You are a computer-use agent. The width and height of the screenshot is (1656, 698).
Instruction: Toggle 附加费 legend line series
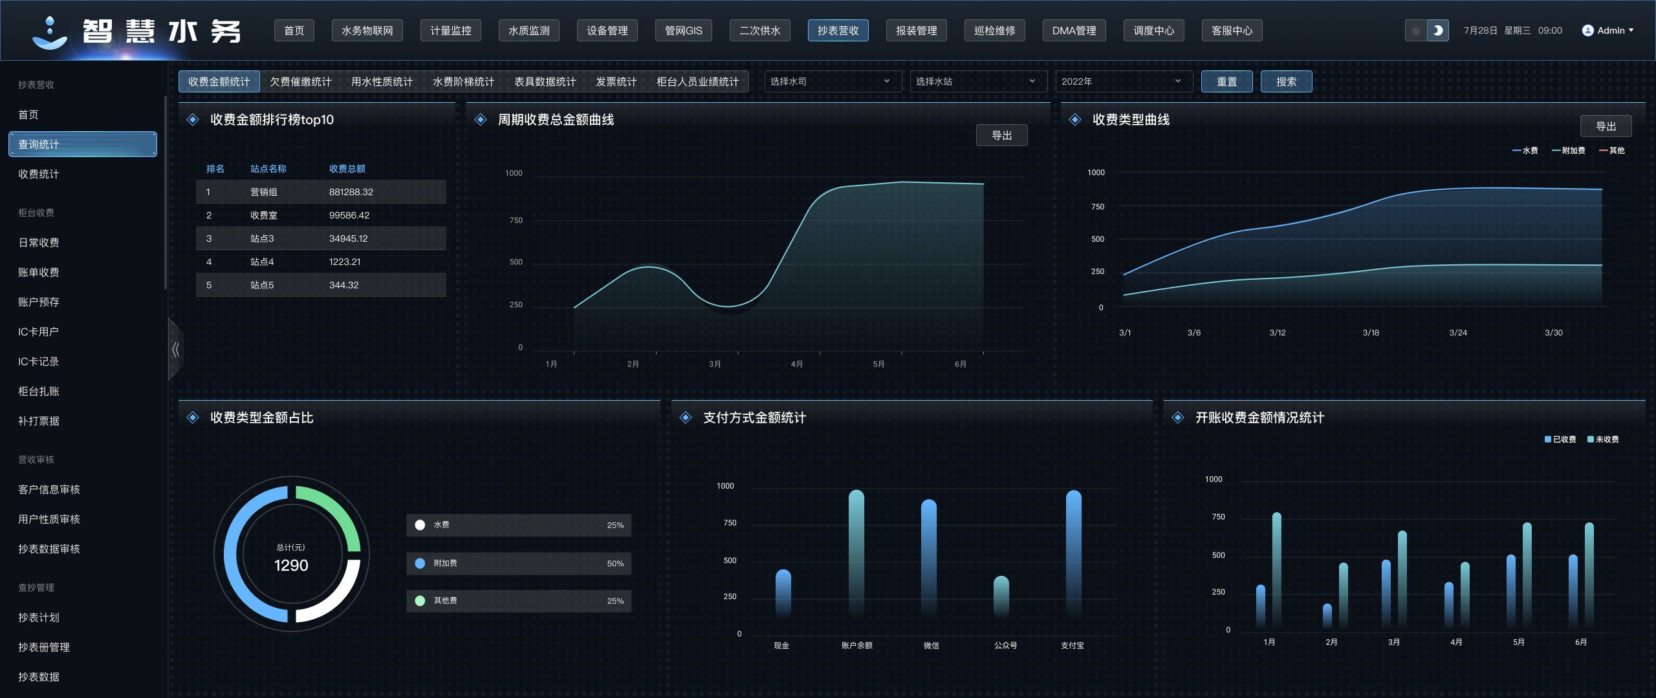(1569, 151)
